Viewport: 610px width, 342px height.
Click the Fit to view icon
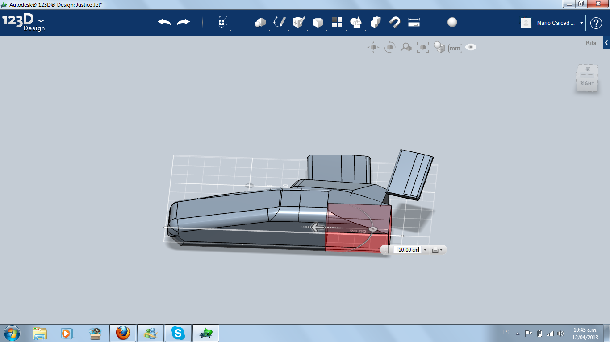click(423, 47)
